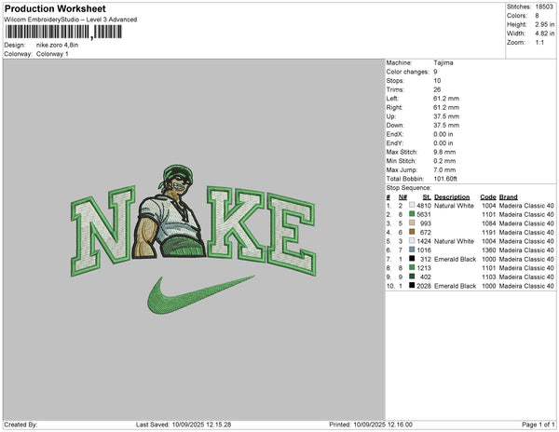Click the embroidered letter E
Viewport: 559px width, 432px height.
(292, 234)
